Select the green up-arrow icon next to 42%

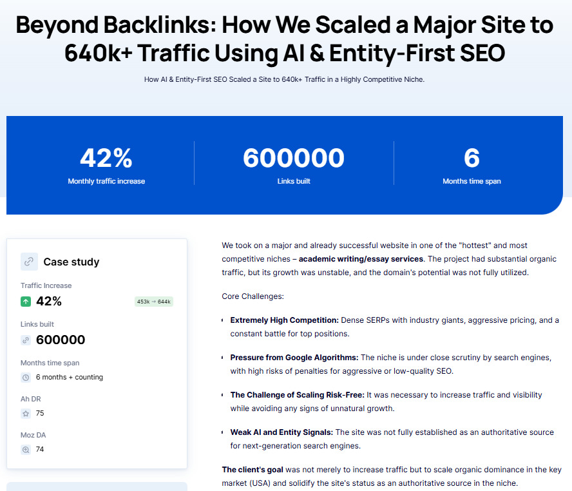click(x=26, y=301)
